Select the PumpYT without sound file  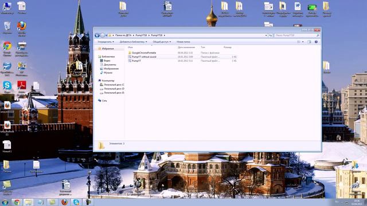point(144,57)
